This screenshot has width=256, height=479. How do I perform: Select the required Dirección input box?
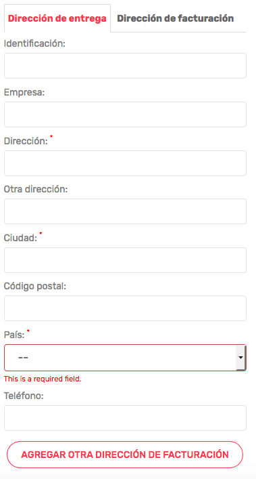(125, 163)
